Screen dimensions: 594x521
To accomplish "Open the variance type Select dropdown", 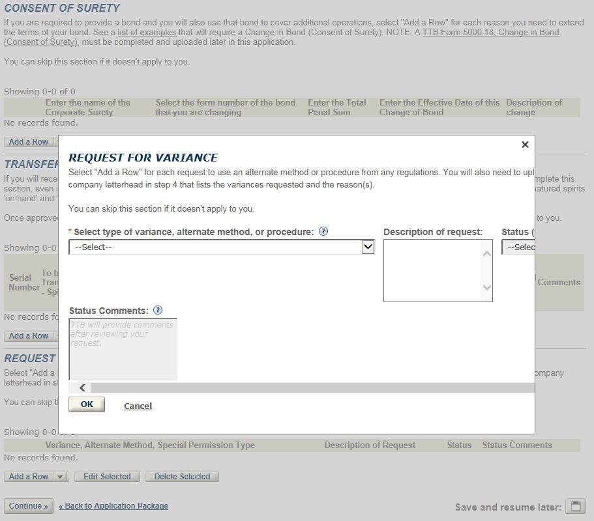I will coord(222,247).
